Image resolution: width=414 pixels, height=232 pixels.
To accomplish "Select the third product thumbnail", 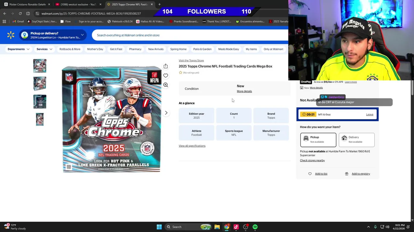I will (40, 101).
